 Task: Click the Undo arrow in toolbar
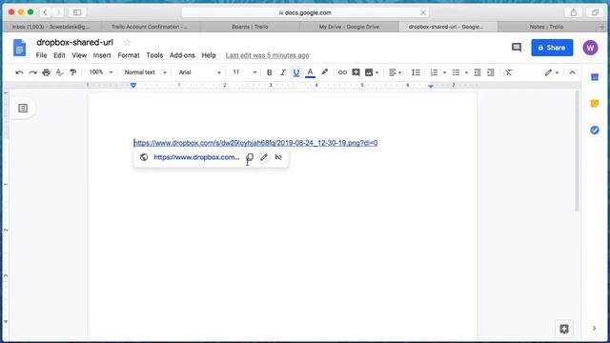point(19,72)
